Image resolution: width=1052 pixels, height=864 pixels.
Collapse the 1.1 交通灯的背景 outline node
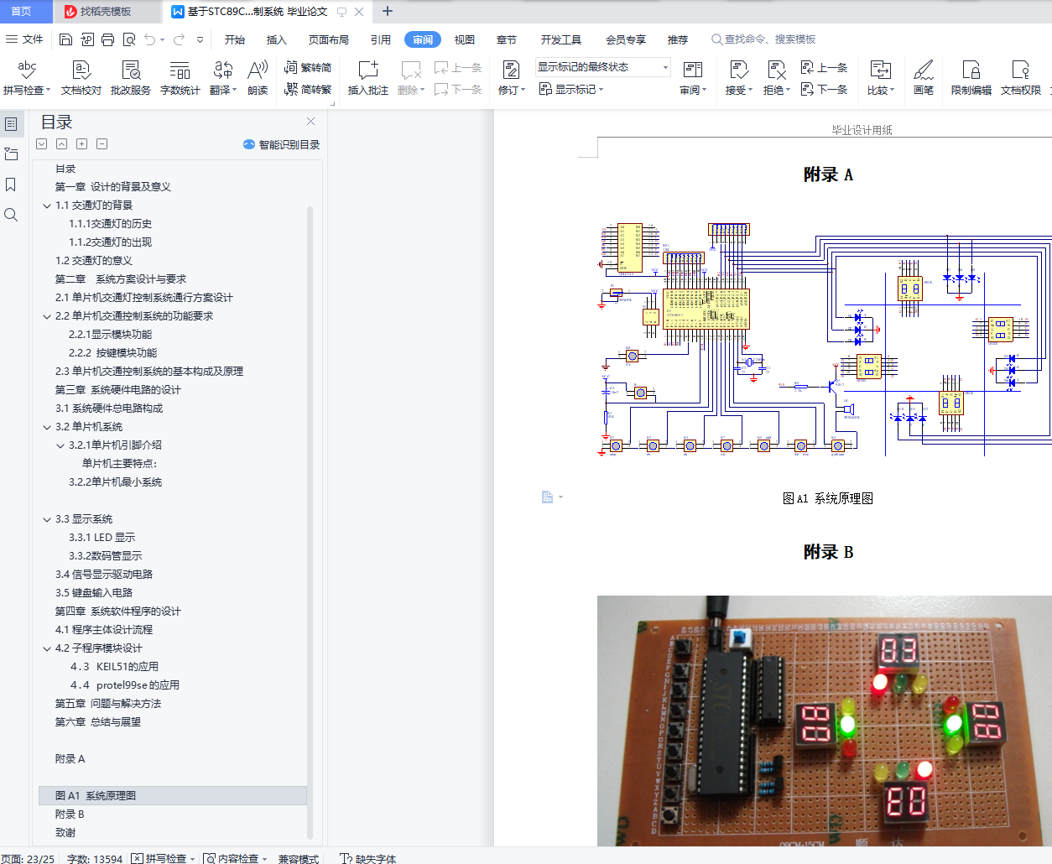[x=47, y=206]
